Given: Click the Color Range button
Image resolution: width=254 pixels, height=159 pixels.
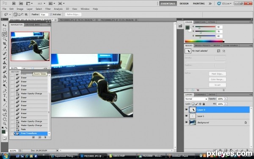Looking at the screenshot, I should (218, 79).
